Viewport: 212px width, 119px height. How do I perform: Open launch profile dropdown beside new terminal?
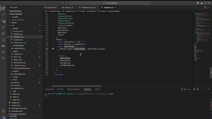(191, 89)
